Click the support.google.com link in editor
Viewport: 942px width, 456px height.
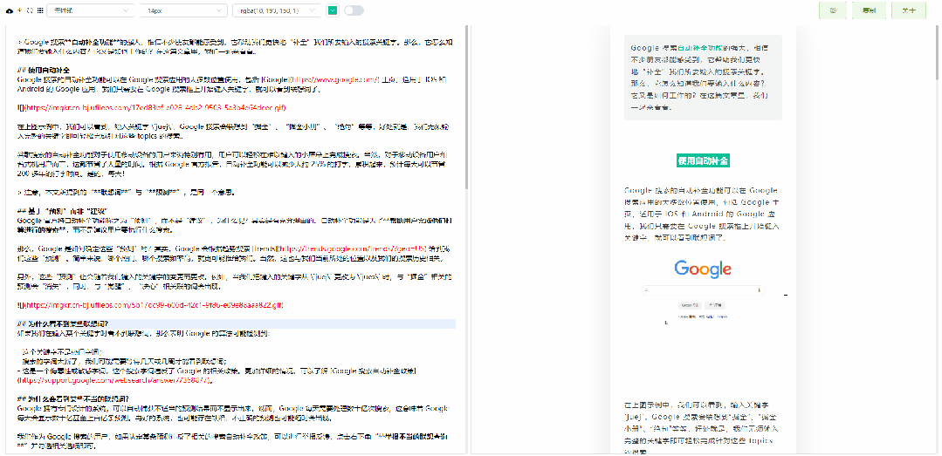(116, 380)
